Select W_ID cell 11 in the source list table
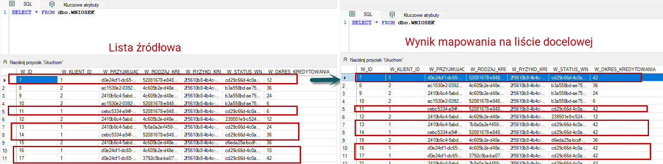Image resolution: width=663 pixels, height=164 pixels. (37, 111)
